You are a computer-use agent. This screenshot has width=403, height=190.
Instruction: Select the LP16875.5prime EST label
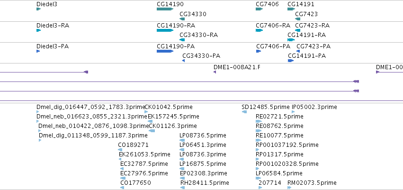click(203, 164)
